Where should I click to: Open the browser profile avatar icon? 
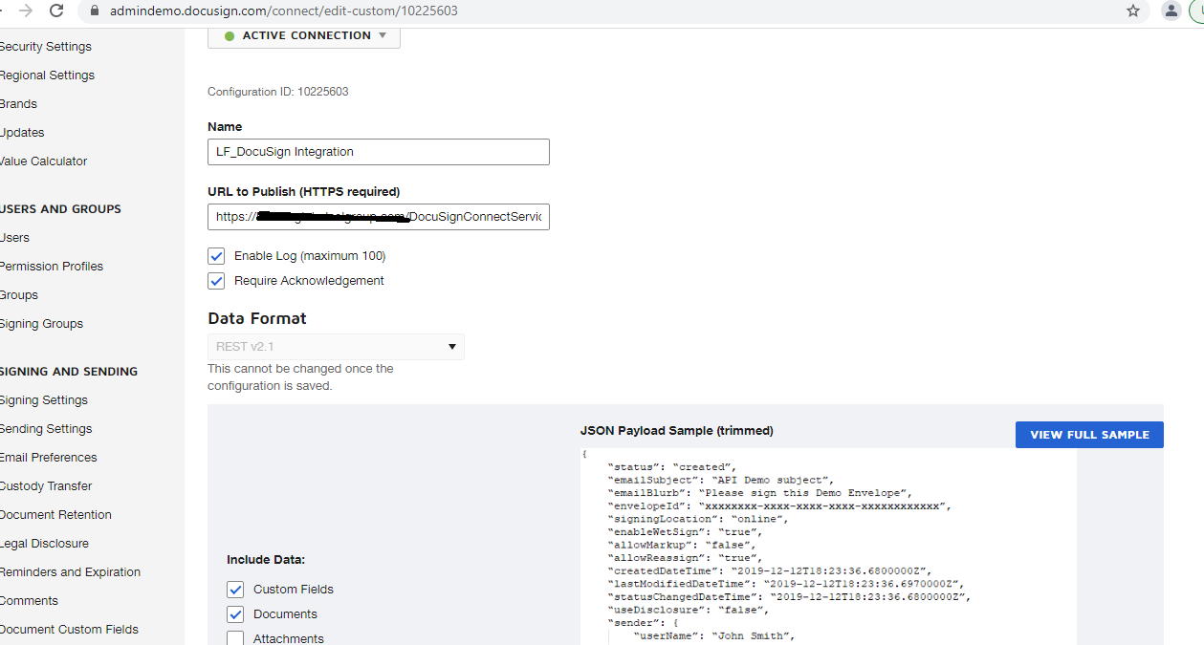(1171, 11)
